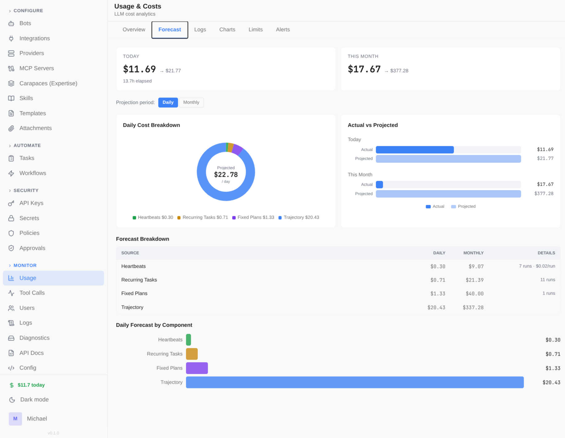Click the green Heartbeats legend swatch

pos(134,217)
